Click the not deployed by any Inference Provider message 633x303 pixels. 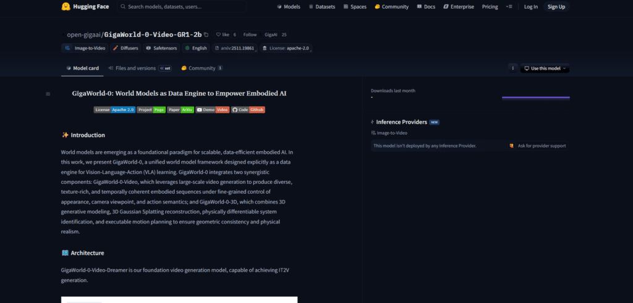[x=425, y=146]
